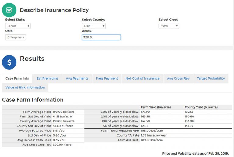Click the Farm Std Dev value 41.51 bu/acre
This screenshot has height=157, width=234.
tap(62, 116)
